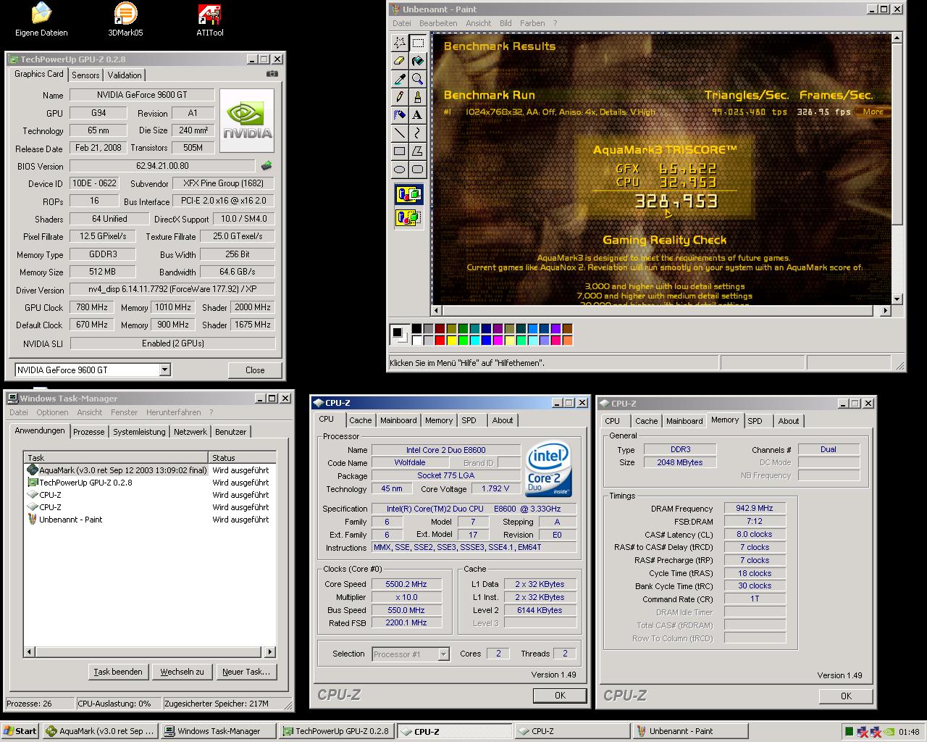Click Task beenden in Task-Manager
This screenshot has height=742, width=927.
tap(118, 672)
